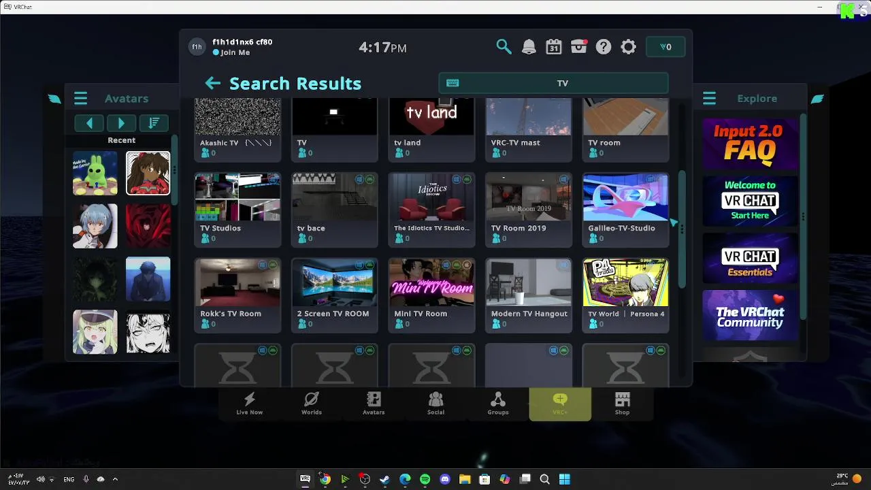Open the TV Studios world card
This screenshot has width=871, height=490.
[237, 210]
